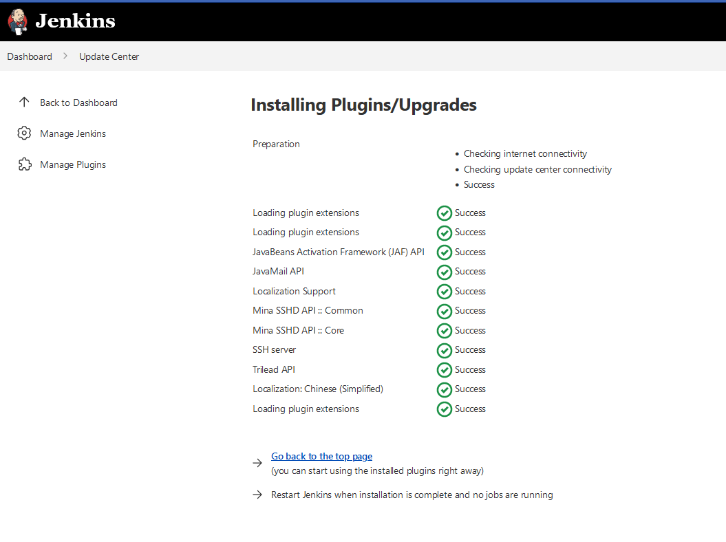Click Mina SSHD API :: Core name

[x=298, y=330]
